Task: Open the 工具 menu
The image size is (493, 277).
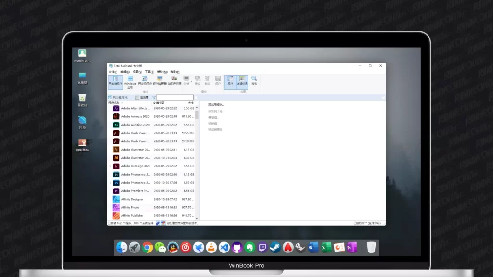Action: pyautogui.click(x=150, y=72)
